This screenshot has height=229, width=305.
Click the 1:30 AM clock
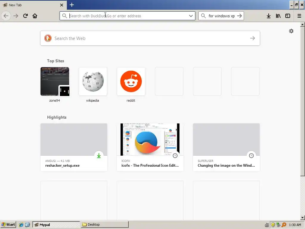(295, 225)
